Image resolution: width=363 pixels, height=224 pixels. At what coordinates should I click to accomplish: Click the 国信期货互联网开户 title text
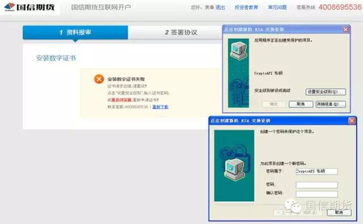point(101,7)
